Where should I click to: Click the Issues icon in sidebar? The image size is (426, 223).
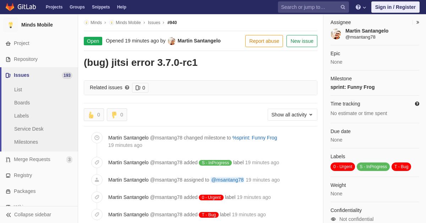point(8,75)
